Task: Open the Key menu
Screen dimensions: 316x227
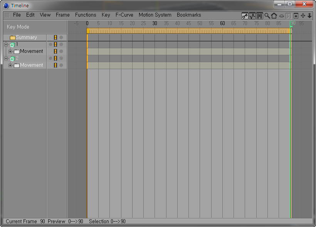Action: point(106,15)
